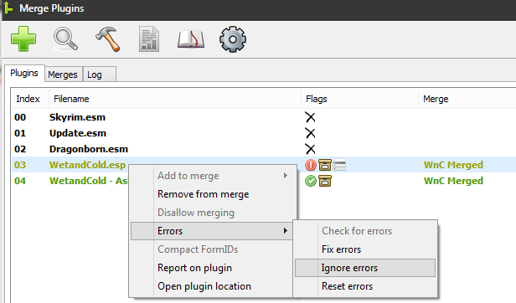Select the Update.esm plugin row
The height and width of the screenshot is (303, 516).
pos(264,133)
